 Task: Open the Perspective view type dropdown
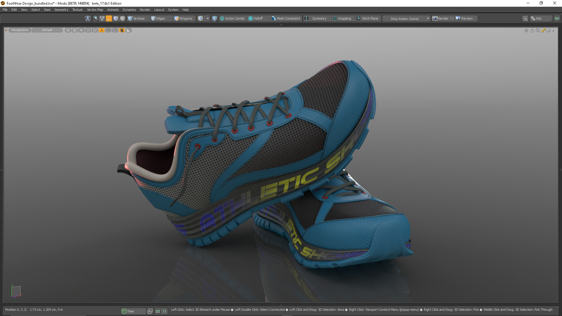point(20,30)
